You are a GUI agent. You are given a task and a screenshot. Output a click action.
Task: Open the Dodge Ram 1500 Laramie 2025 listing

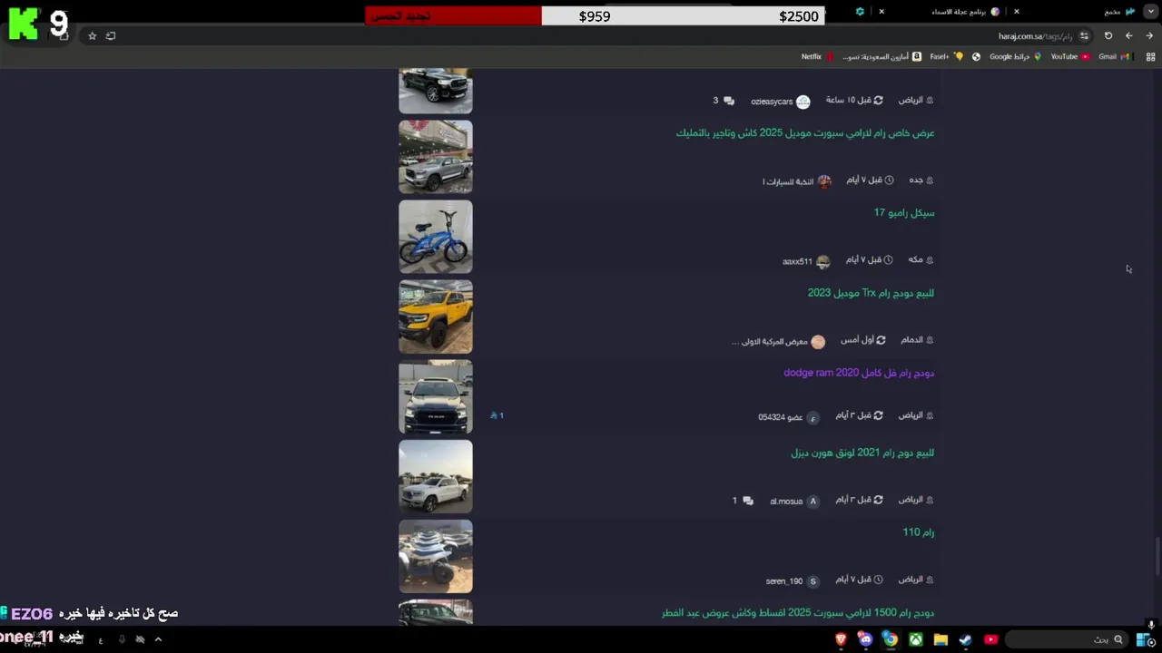(798, 613)
